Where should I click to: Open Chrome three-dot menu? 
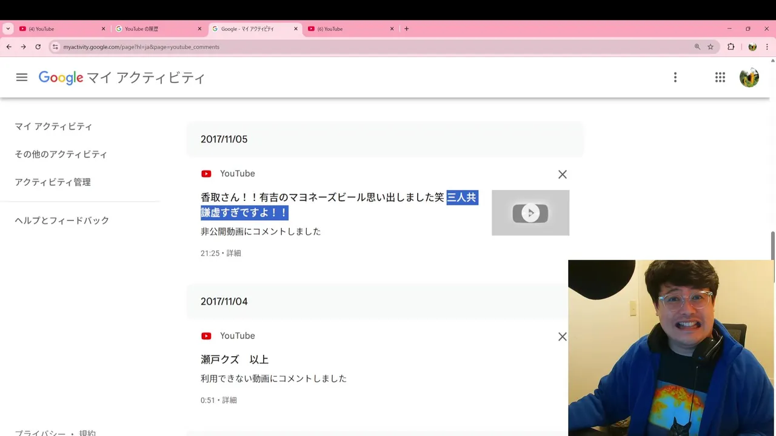click(767, 47)
